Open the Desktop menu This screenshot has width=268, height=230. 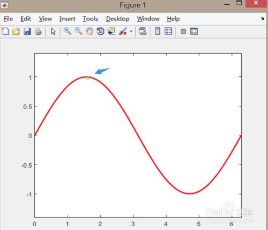click(117, 19)
